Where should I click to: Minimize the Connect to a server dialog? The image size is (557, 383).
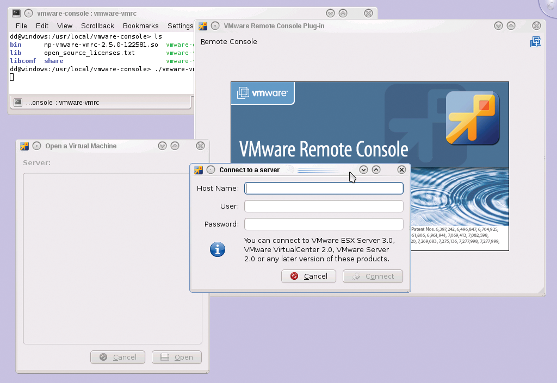tap(363, 170)
